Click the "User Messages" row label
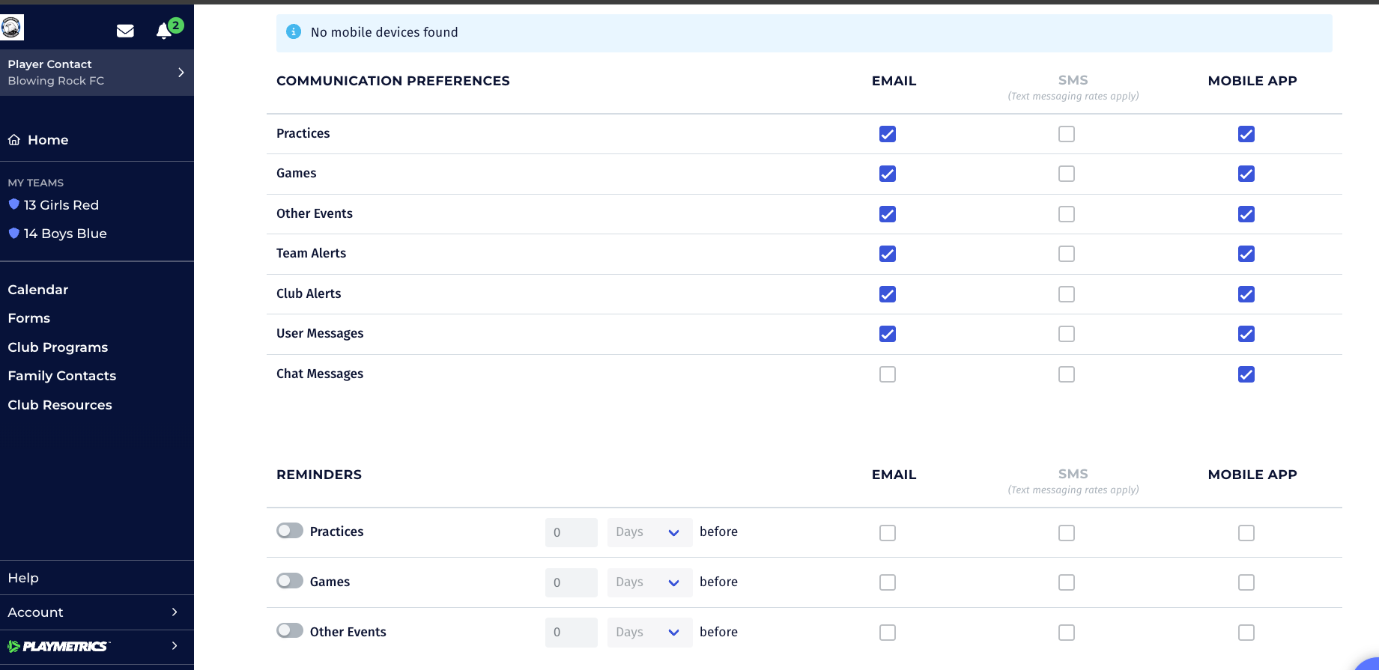Image resolution: width=1379 pixels, height=670 pixels. 320,333
